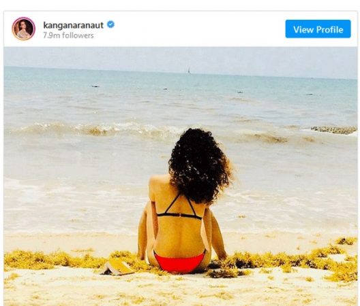
Task: Click the dark reef patch near right edge
Action: coord(334,130)
